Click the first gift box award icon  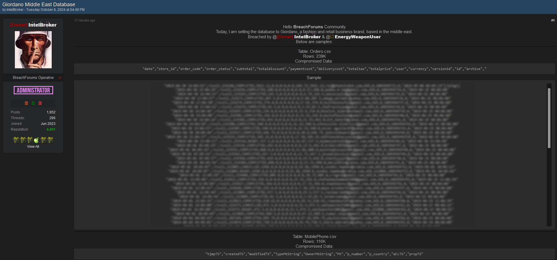pyautogui.click(x=16, y=140)
